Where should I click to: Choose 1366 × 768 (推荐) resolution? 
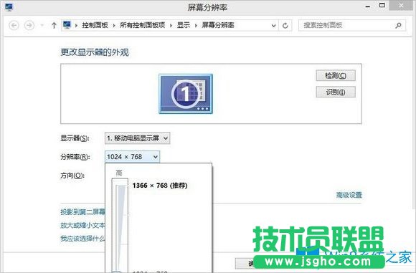tap(160, 186)
